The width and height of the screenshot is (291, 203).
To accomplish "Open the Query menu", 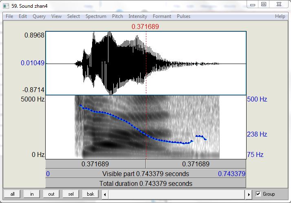I will pos(39,16).
